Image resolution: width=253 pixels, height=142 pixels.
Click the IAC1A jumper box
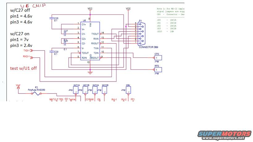(76, 90)
